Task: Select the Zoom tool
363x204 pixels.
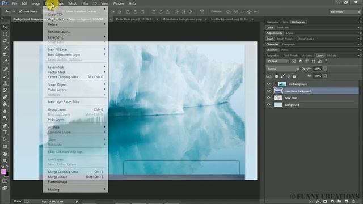Action: click(x=5, y=161)
